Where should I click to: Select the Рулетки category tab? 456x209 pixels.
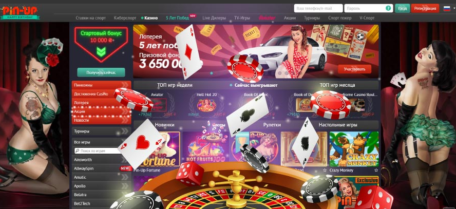click(272, 125)
